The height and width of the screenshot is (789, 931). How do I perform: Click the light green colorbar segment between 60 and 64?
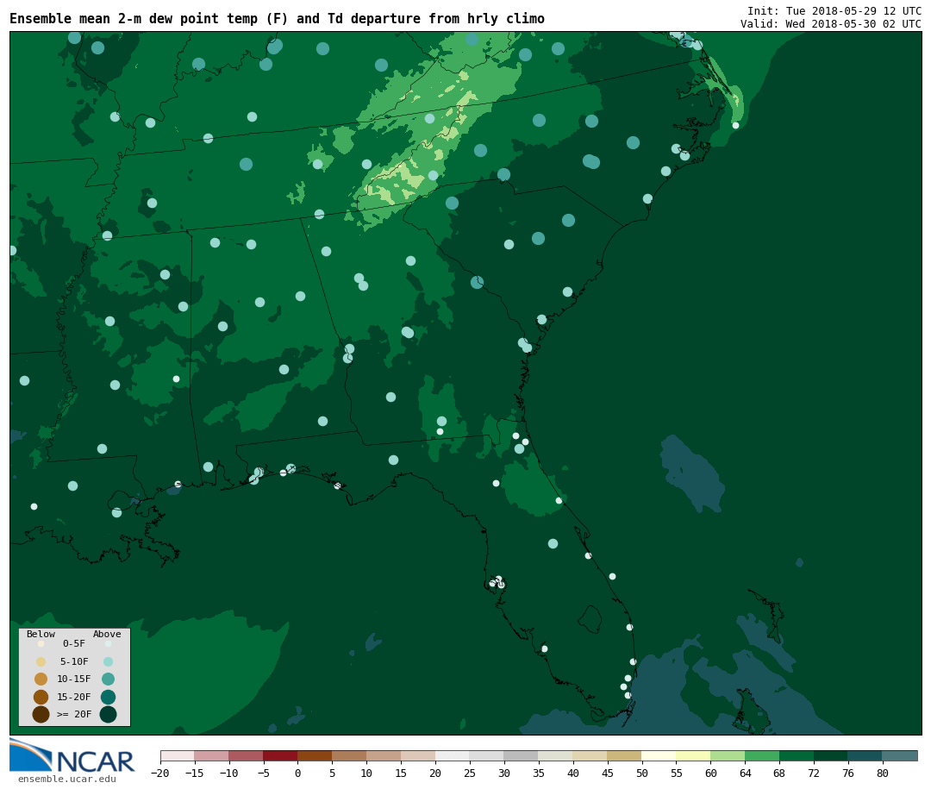coord(728,755)
